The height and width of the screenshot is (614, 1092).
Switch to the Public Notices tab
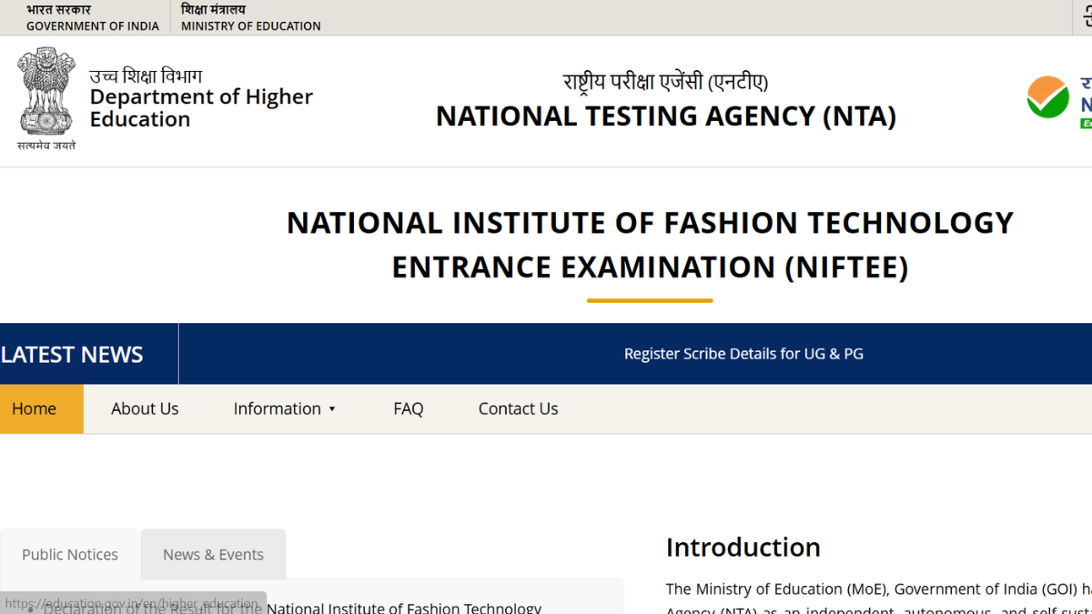[70, 554]
